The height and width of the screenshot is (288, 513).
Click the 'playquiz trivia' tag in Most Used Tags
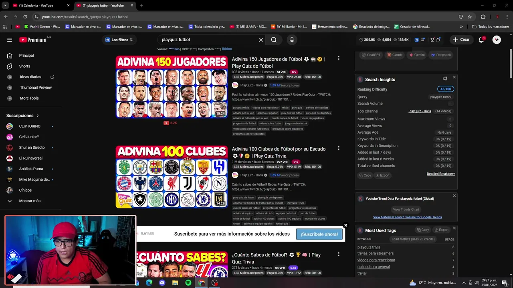click(x=369, y=247)
